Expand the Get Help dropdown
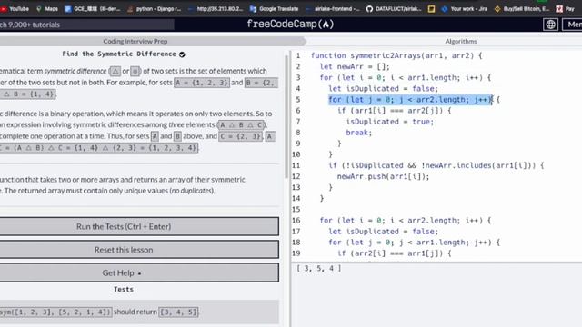The height and width of the screenshot is (327, 582). [139, 272]
